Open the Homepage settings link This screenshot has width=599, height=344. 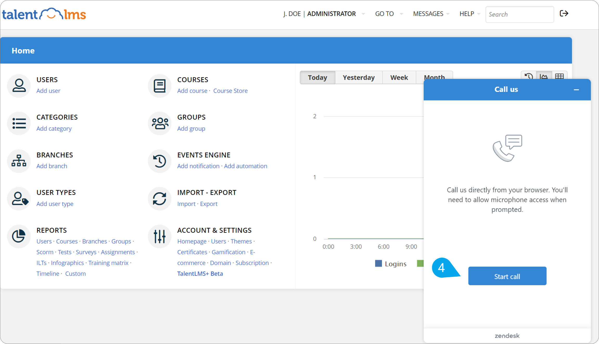(x=192, y=241)
